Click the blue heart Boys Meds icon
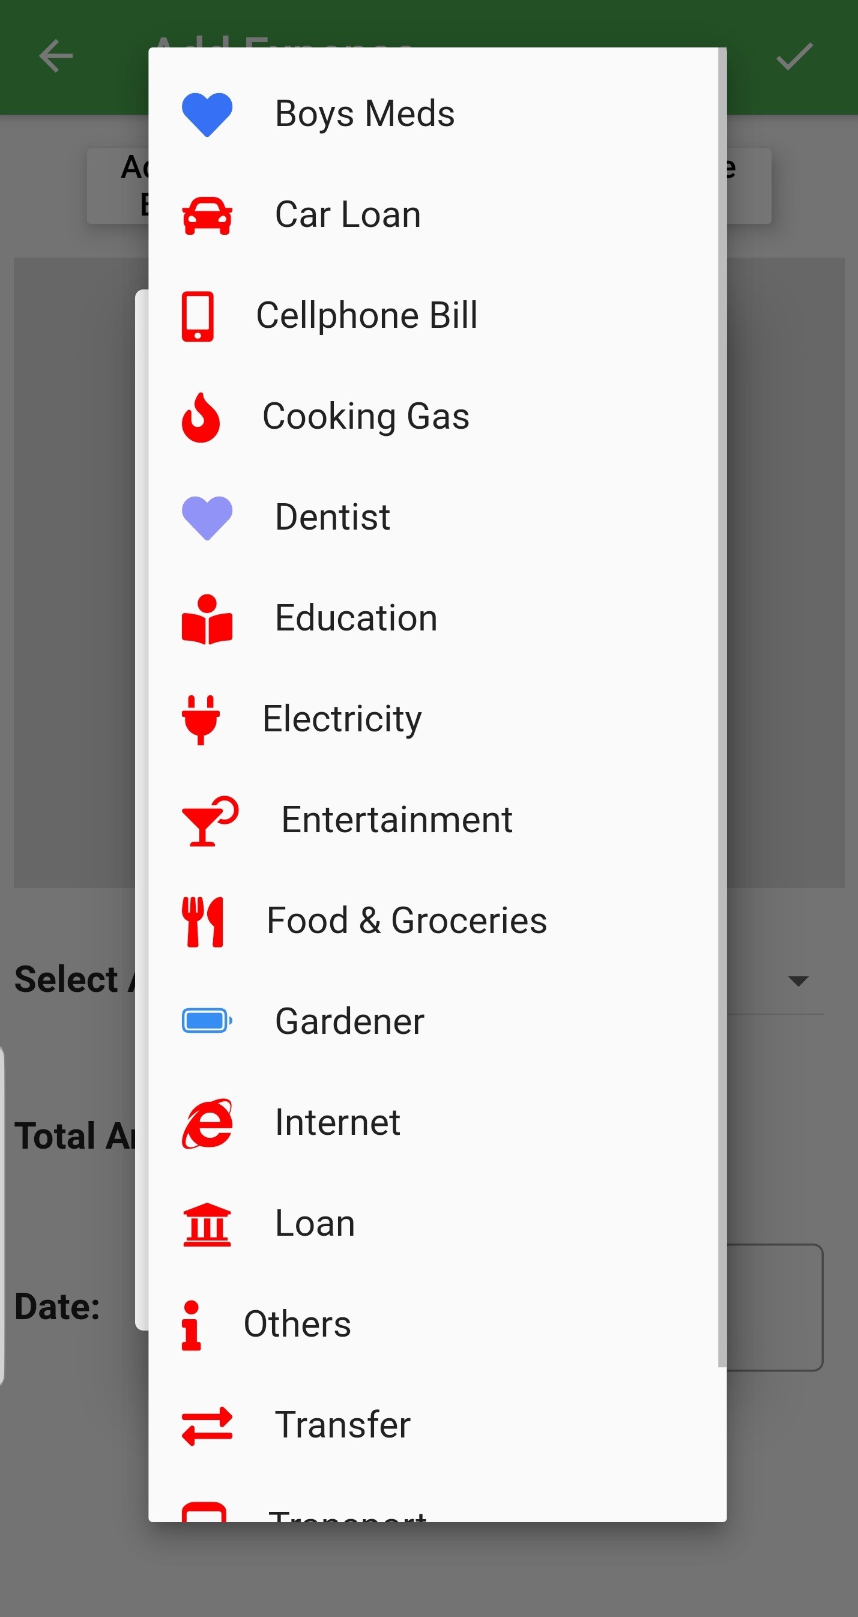Viewport: 858px width, 1617px height. click(x=207, y=114)
